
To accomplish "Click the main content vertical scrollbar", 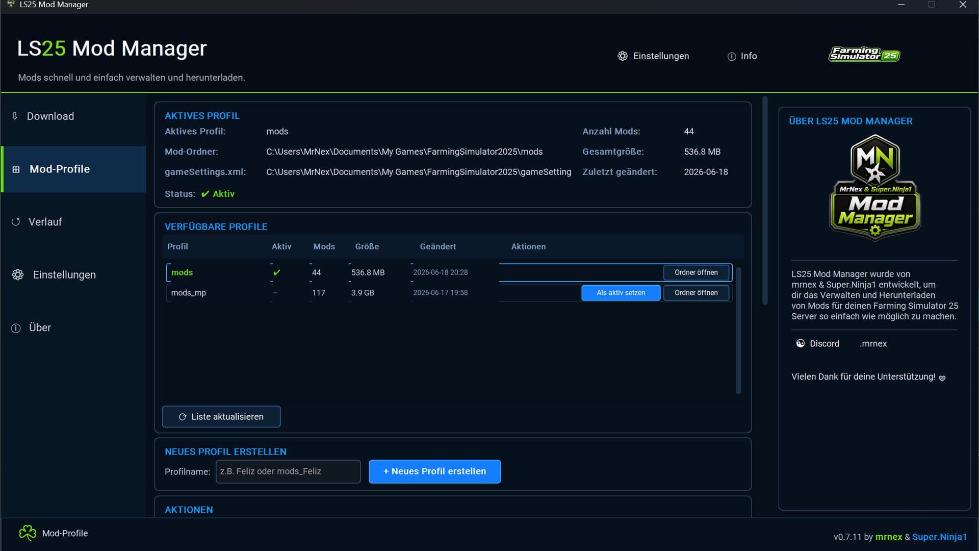I will point(765,201).
